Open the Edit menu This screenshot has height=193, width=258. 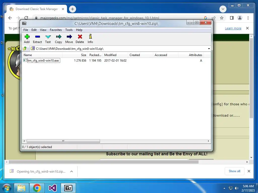(34, 30)
